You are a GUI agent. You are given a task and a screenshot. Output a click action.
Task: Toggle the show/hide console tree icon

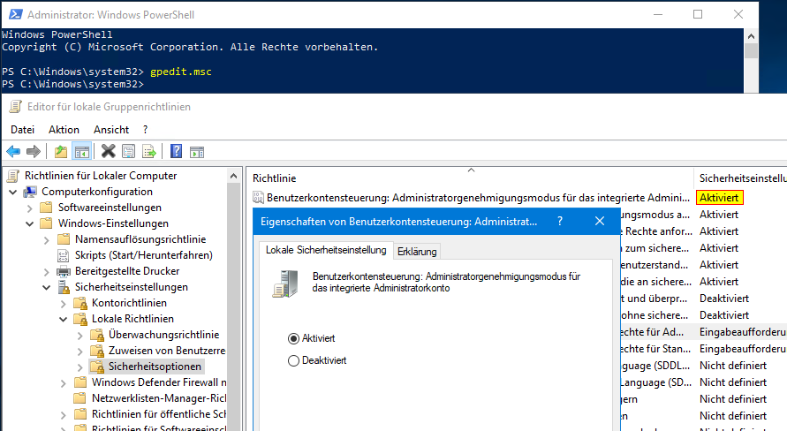pyautogui.click(x=81, y=152)
